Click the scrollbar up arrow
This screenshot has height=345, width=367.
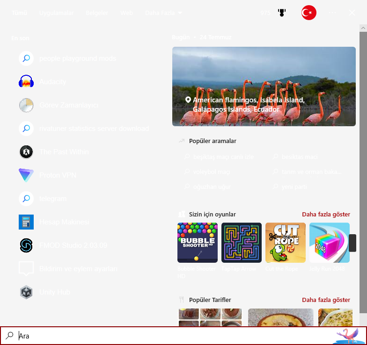pos(363,28)
